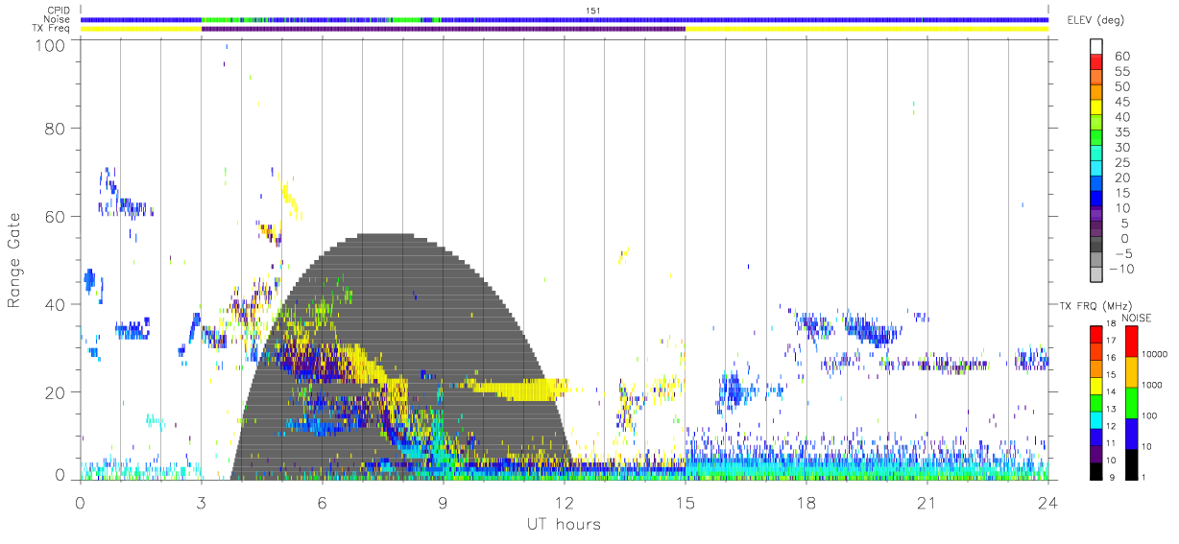Pick the white top swatch on ELEV colorbar
Image resolution: width=1179 pixels, height=544 pixels.
1095,48
